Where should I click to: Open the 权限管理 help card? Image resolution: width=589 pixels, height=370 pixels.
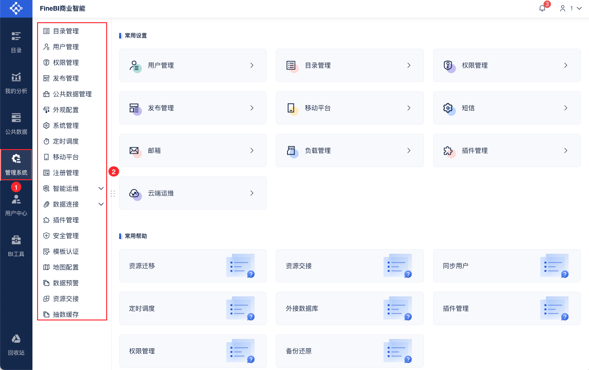tap(193, 351)
